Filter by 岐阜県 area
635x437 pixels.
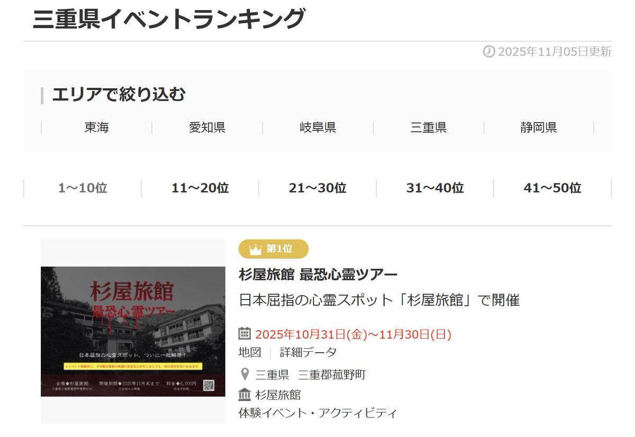[x=317, y=128]
